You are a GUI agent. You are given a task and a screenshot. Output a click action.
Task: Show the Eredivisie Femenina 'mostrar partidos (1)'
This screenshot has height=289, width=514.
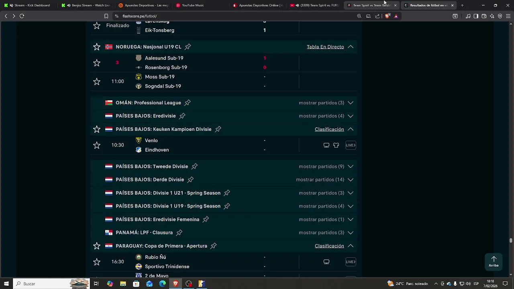321,220
